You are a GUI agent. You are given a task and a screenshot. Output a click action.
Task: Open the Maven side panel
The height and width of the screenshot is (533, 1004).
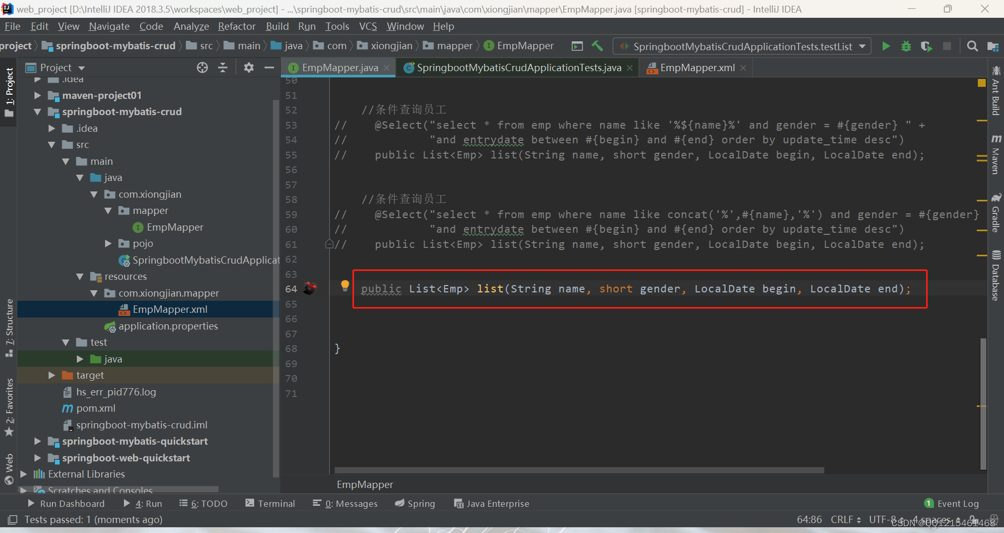tap(996, 154)
